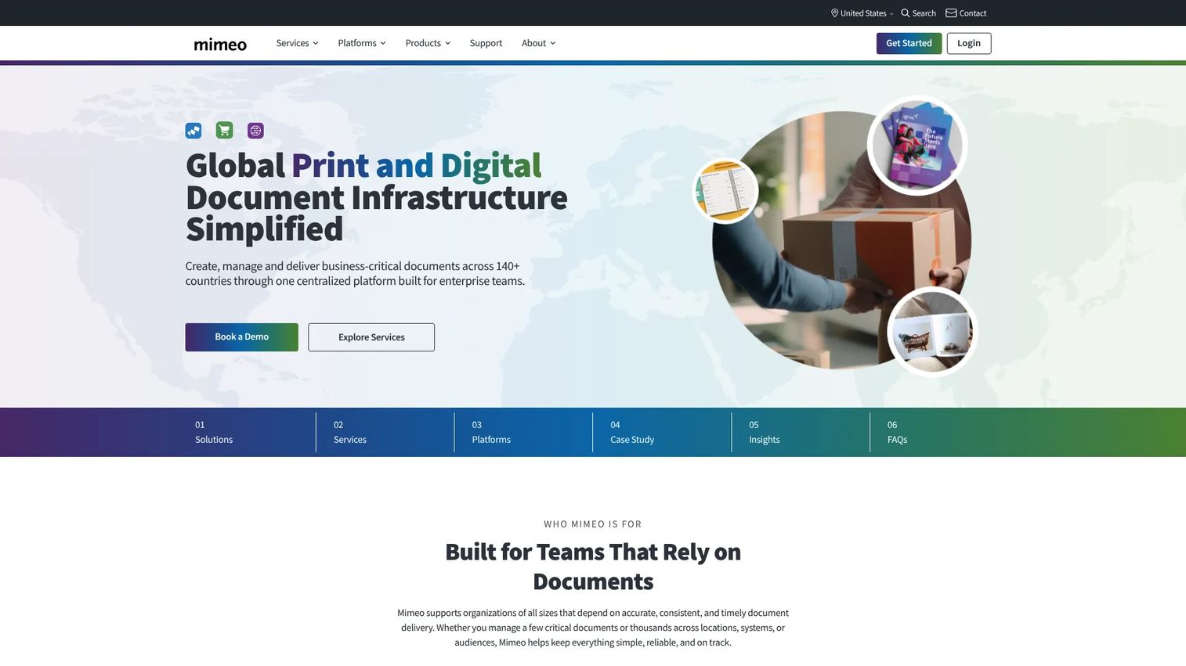Click the Get Started button
The image size is (1186, 666).
909,43
